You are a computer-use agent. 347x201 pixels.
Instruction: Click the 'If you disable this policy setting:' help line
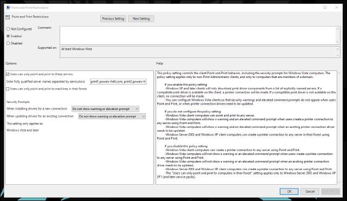(186, 146)
